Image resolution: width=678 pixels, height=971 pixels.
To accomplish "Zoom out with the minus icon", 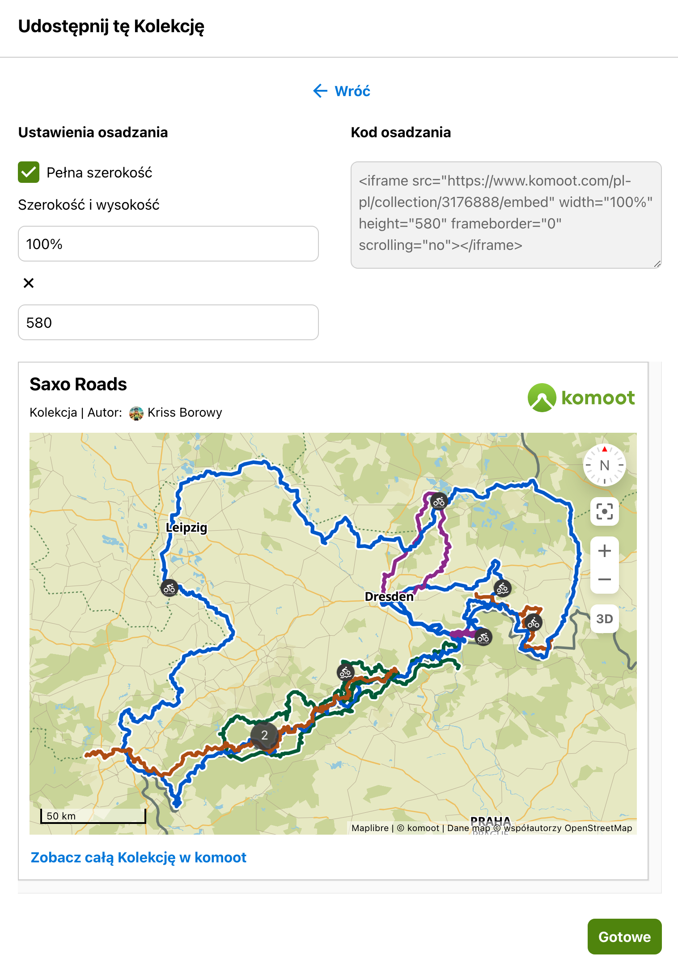I will click(604, 579).
